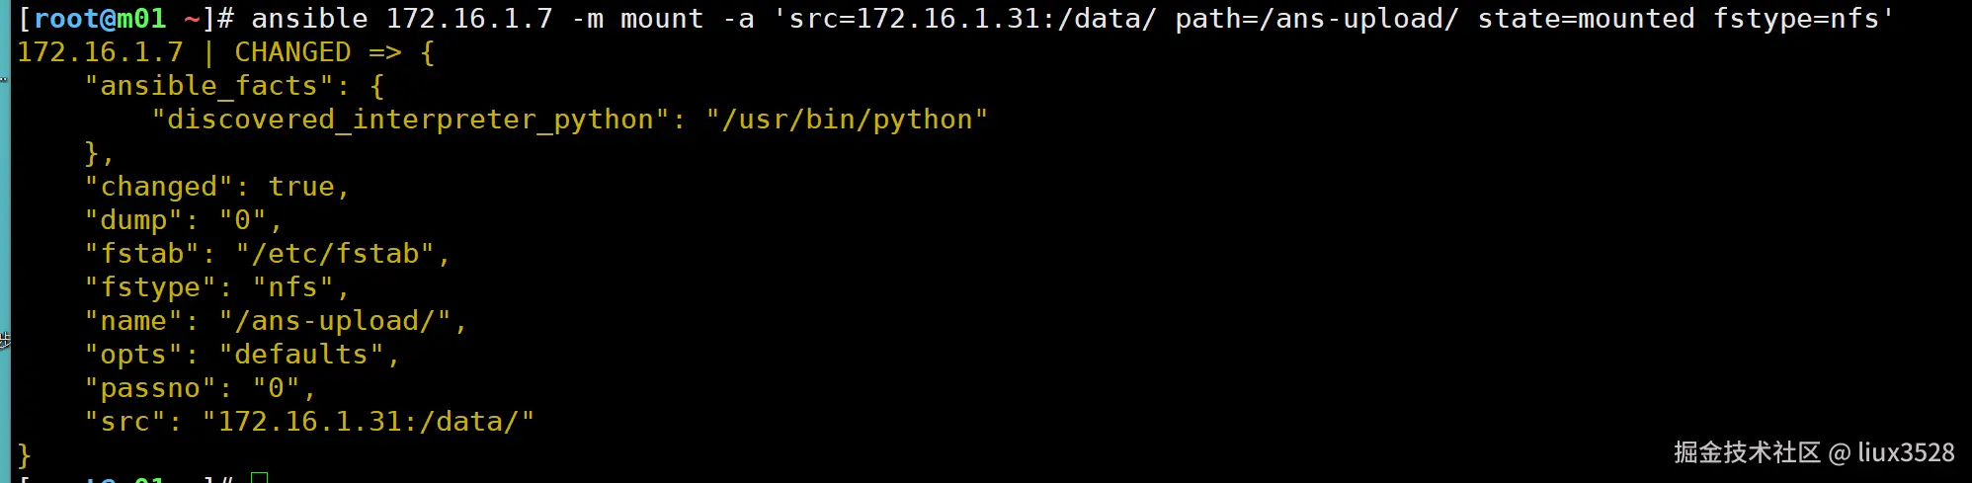Click the word "ansible" in the typed command

[309, 19]
